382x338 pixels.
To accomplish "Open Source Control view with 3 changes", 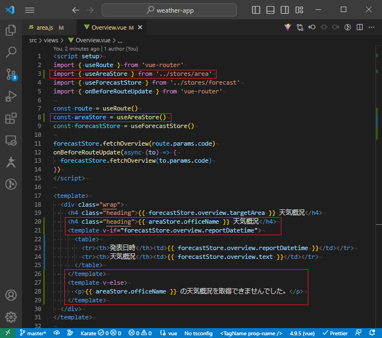I will click(x=11, y=74).
